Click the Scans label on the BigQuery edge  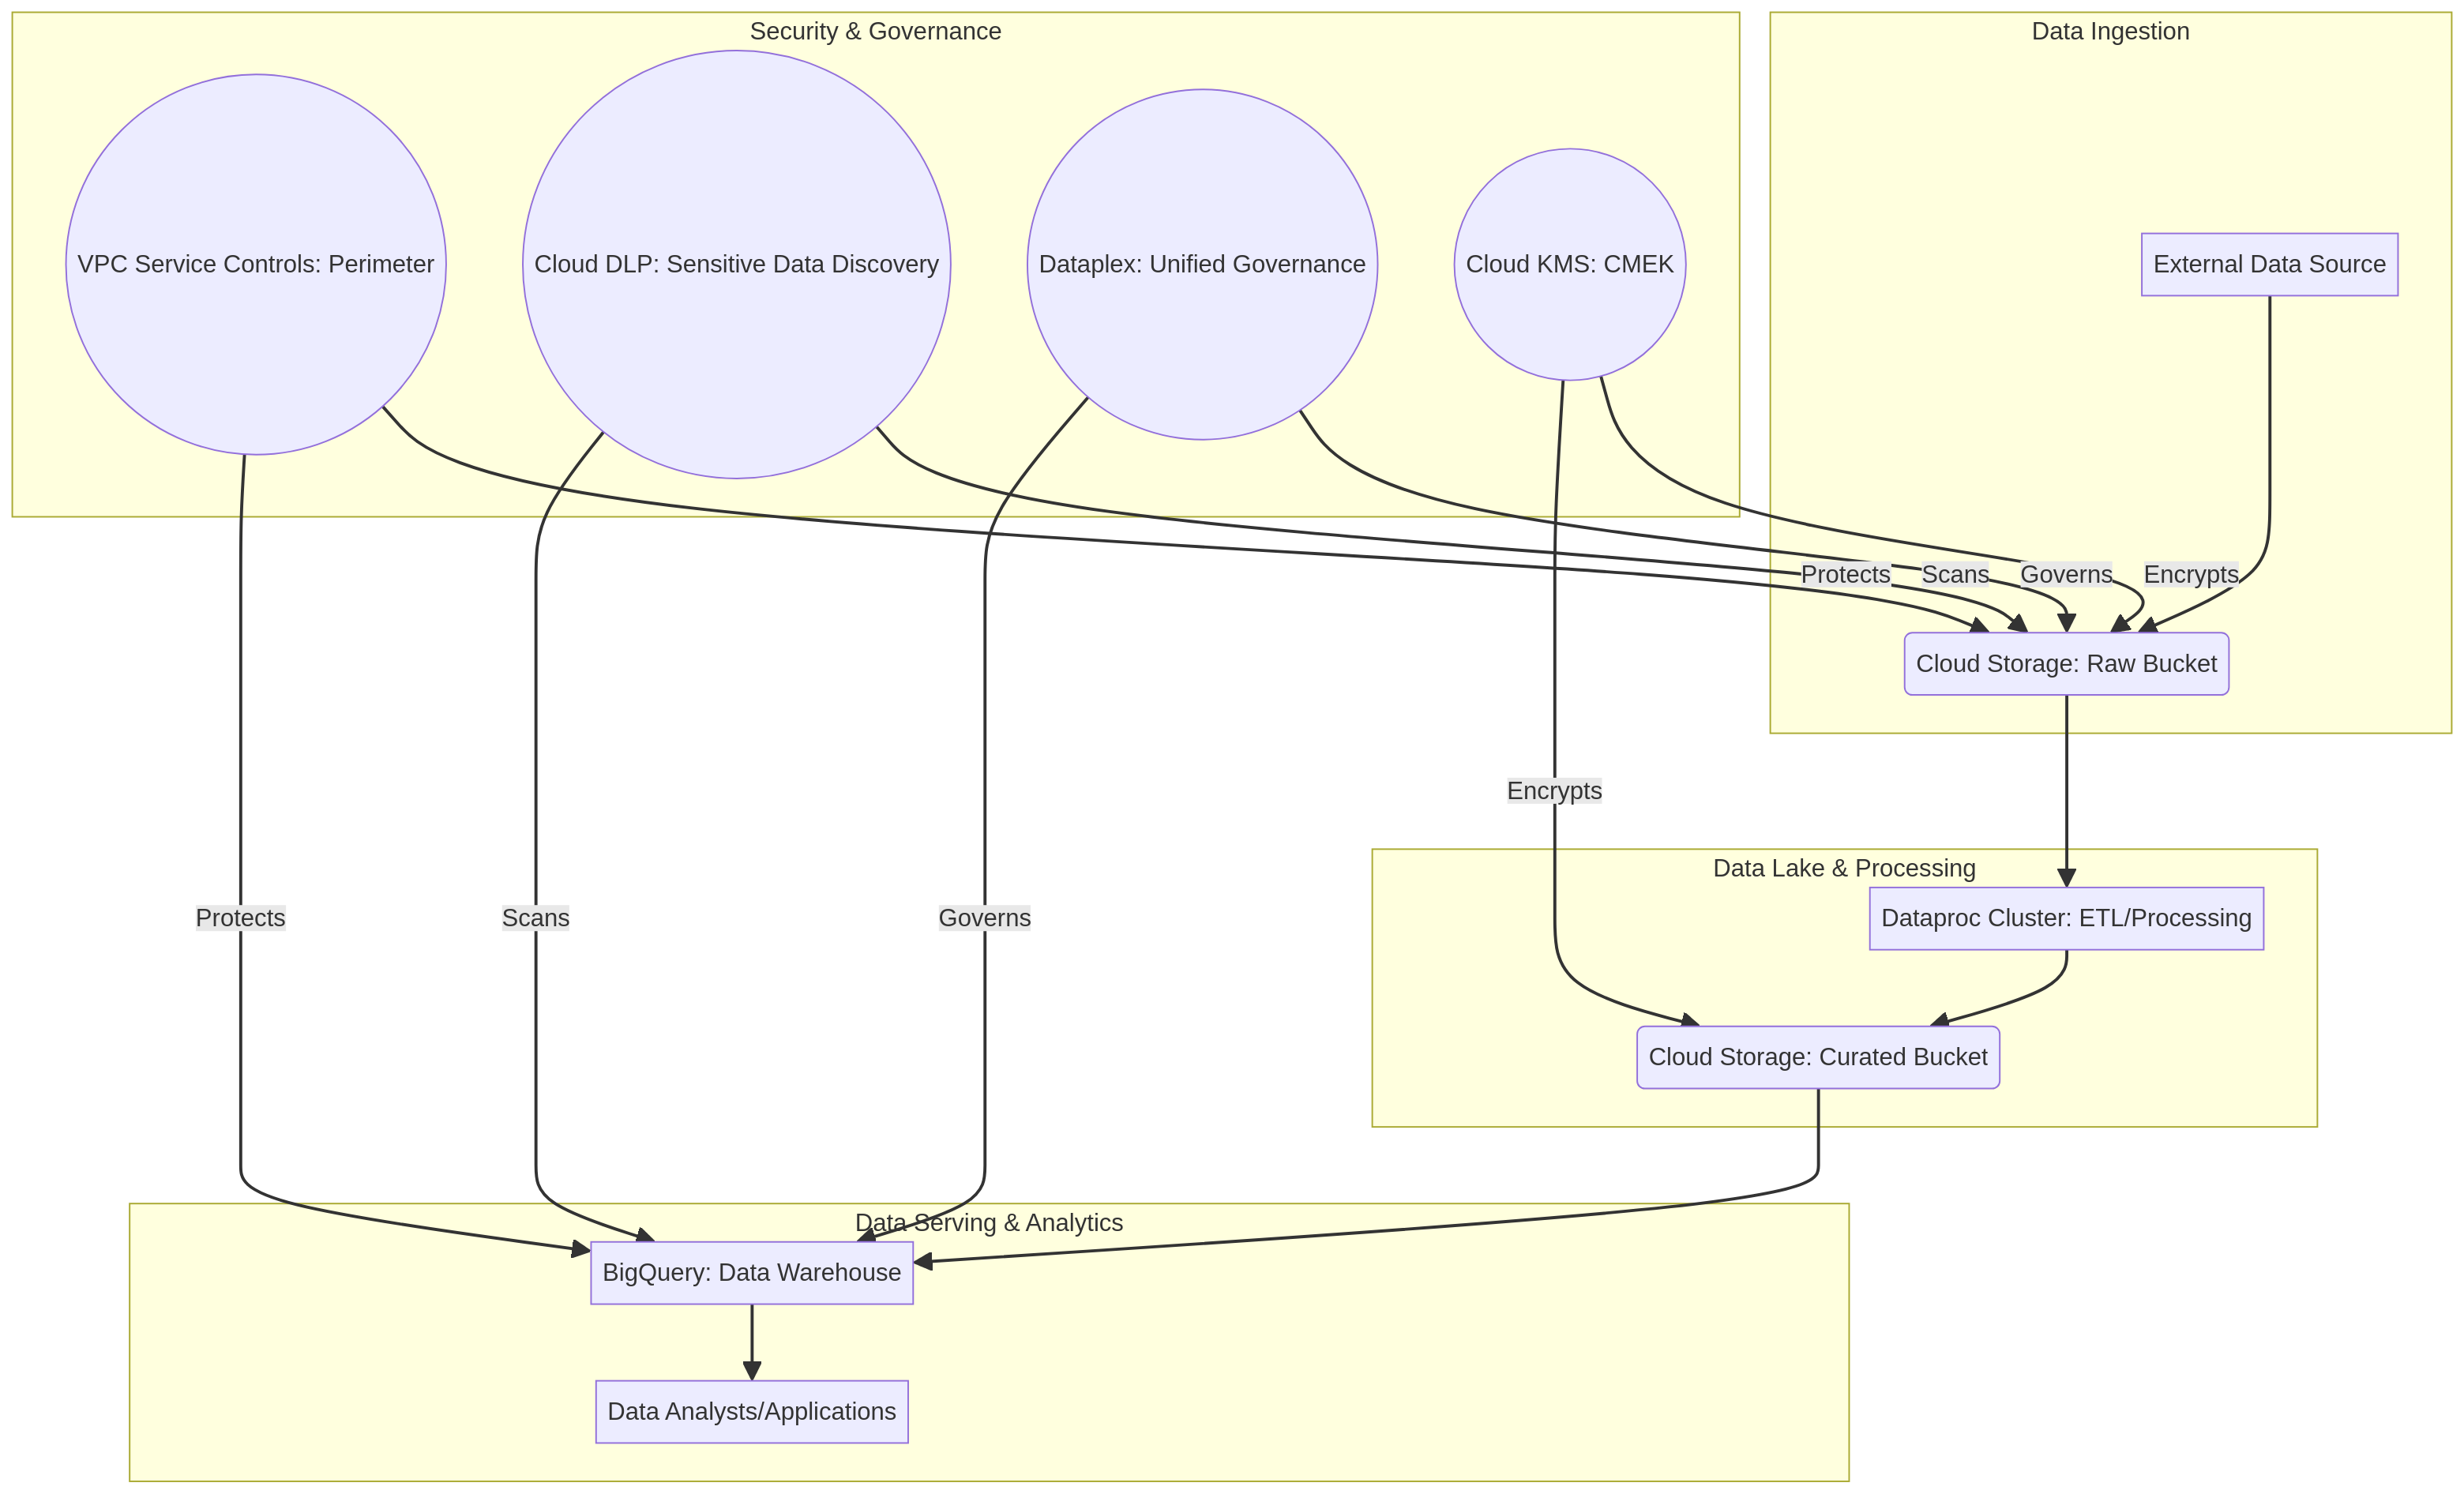[x=536, y=918]
